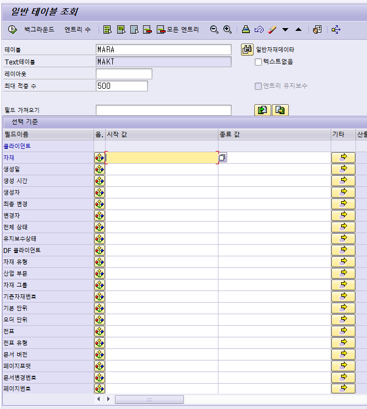This screenshot has height=409, width=367.
Task: Click the yellow export arrow icon
Action: tap(336, 29)
